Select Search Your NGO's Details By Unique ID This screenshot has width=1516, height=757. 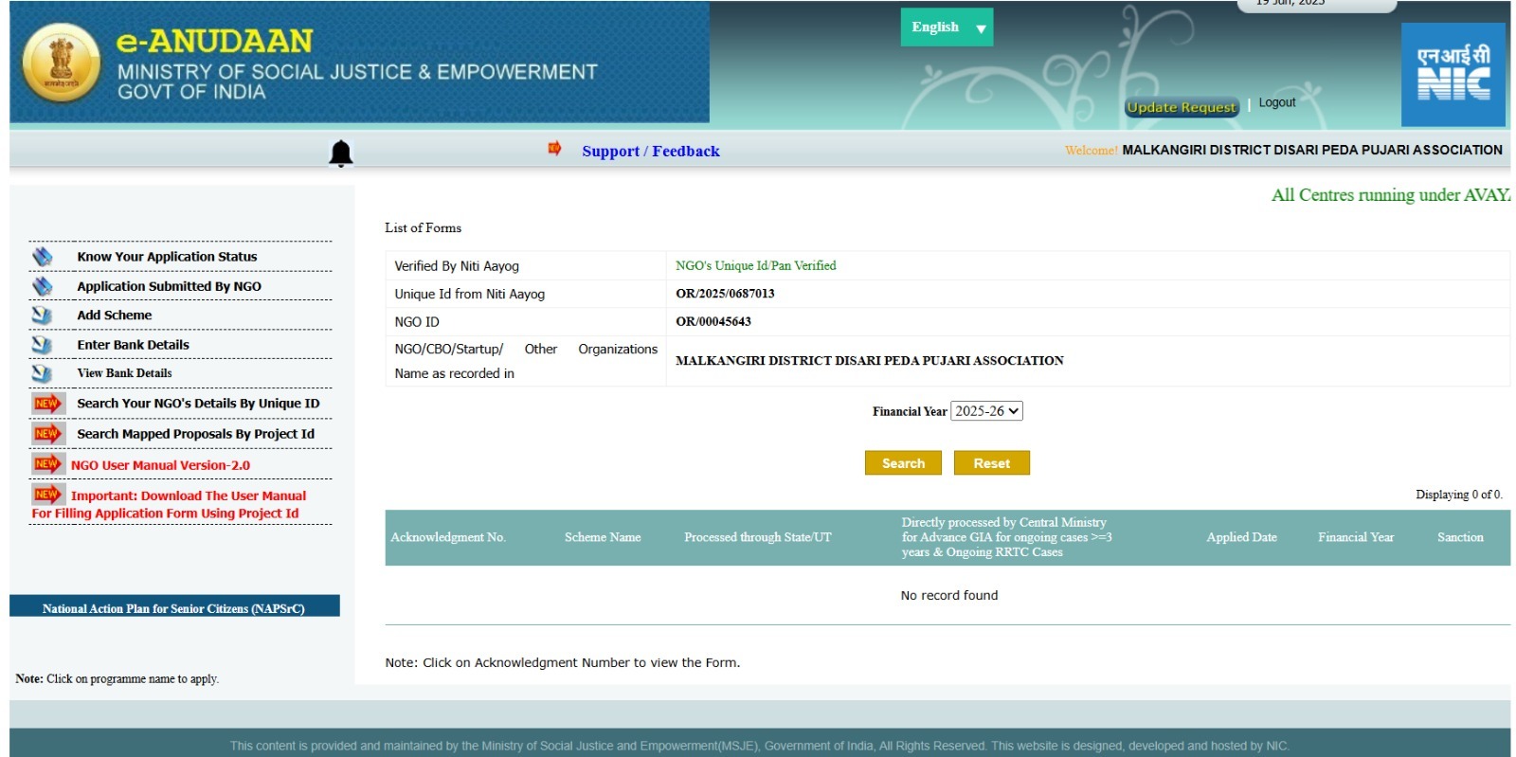(x=198, y=404)
